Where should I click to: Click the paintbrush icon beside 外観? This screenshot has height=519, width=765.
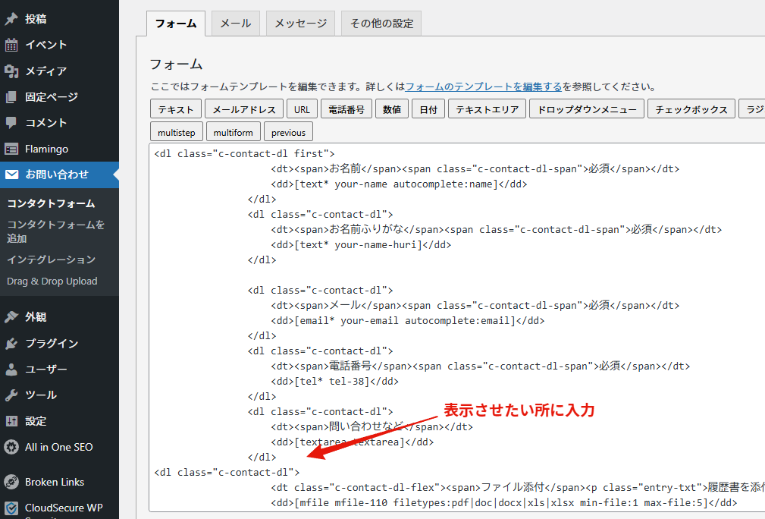pyautogui.click(x=11, y=317)
